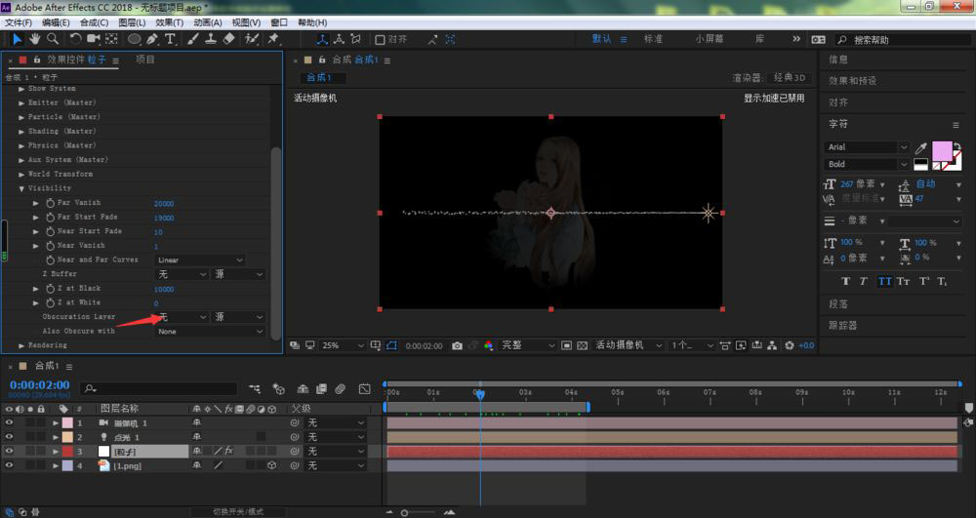Screen dimensions: 976x518
Task: Open the Obscuration Layer dropdown
Action: pyautogui.click(x=182, y=317)
